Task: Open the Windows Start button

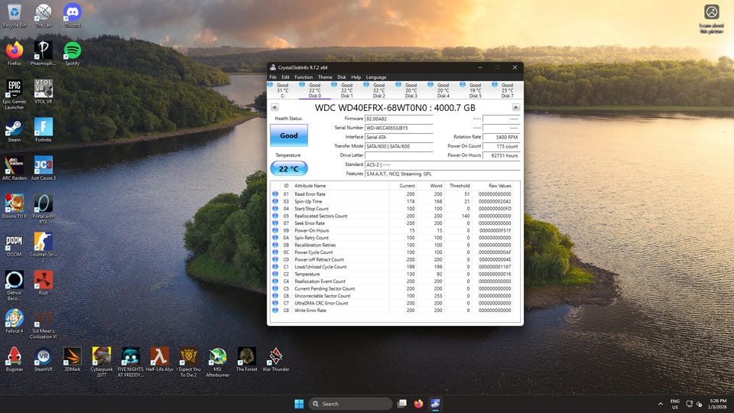Action: [298, 404]
